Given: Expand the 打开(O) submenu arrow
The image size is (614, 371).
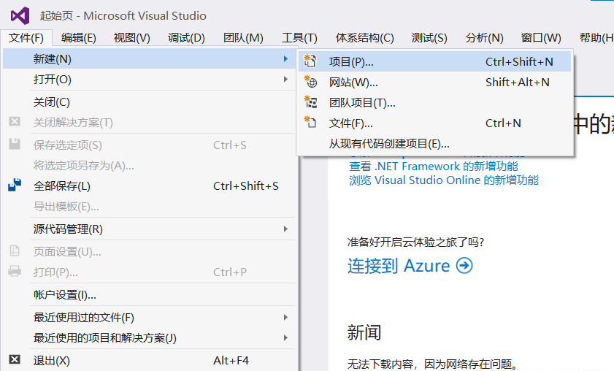Looking at the screenshot, I should coord(285,79).
